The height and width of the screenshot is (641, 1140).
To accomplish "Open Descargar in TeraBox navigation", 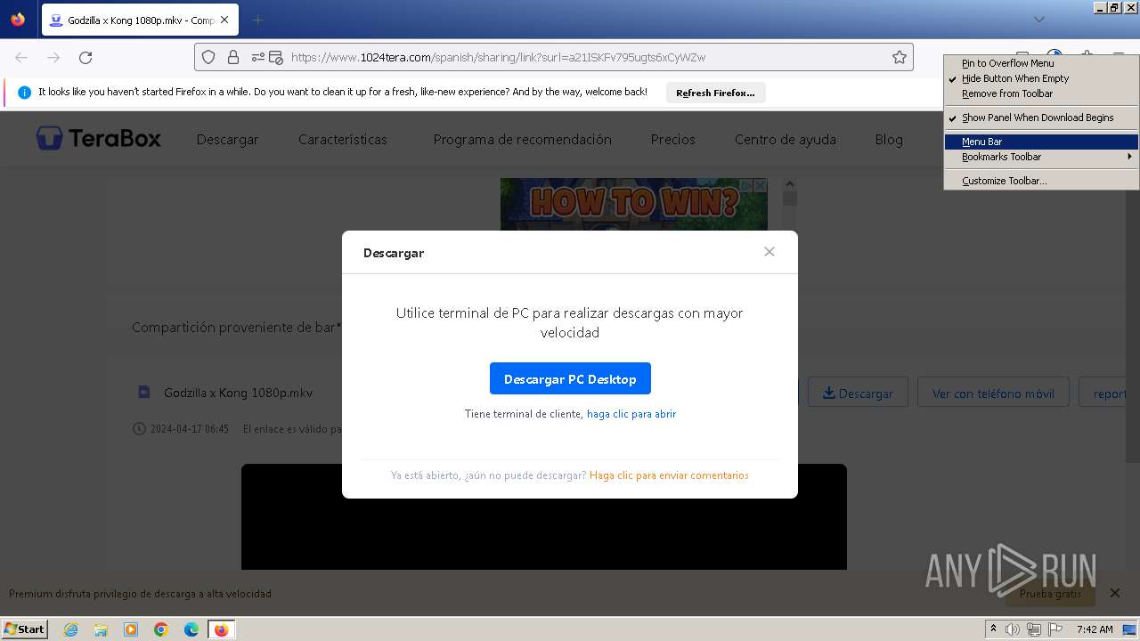I will click(227, 140).
